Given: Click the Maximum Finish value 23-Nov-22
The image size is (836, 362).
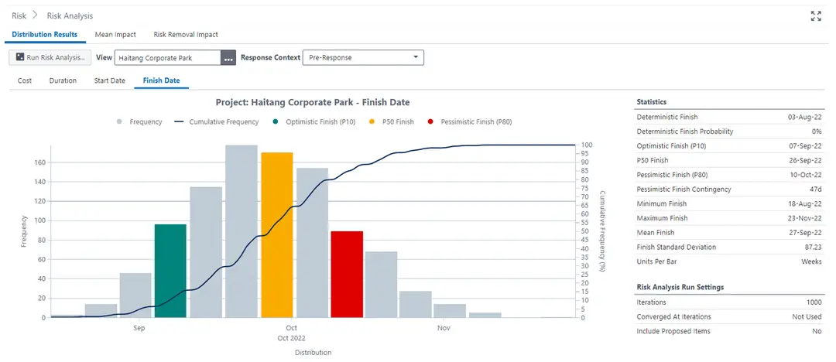Looking at the screenshot, I should [x=805, y=218].
